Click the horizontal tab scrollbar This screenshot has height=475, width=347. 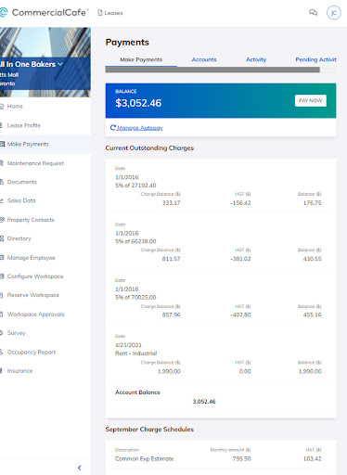[212, 70]
